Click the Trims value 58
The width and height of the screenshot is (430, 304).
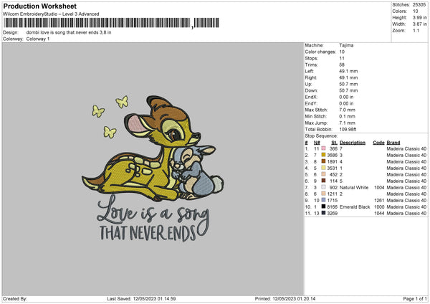click(x=342, y=65)
